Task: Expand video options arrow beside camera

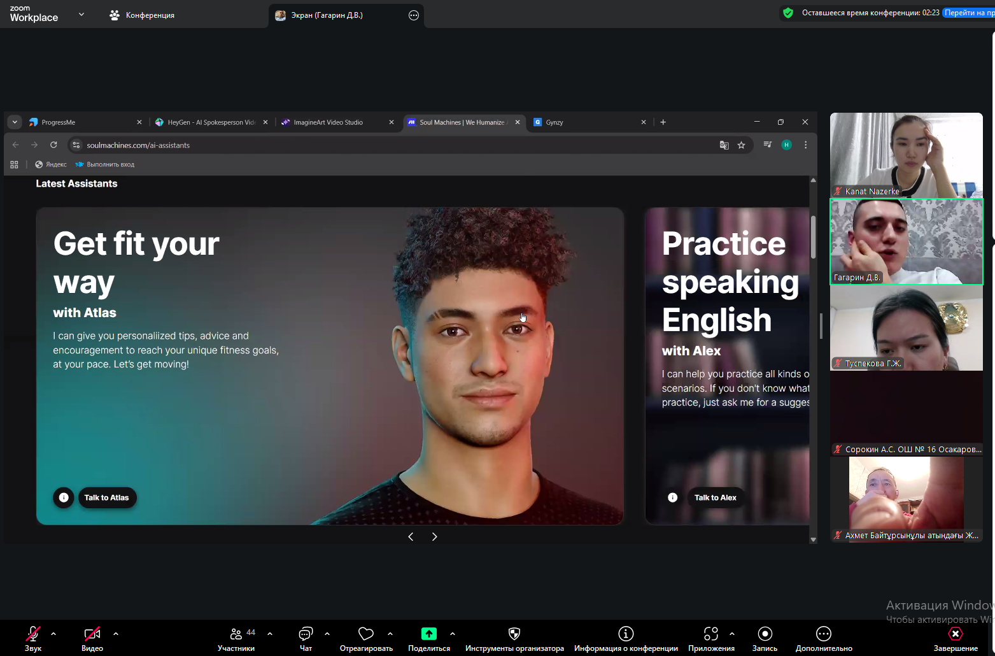Action: coord(116,634)
